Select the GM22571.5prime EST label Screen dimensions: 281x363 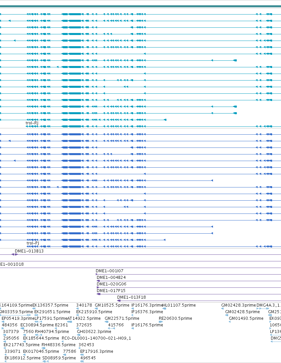point(122,318)
